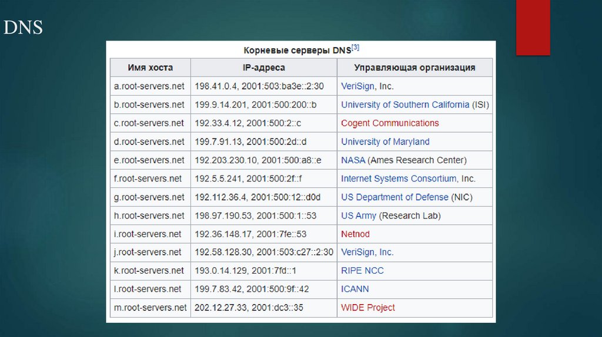Click '(NIC)' text after US Department of Defense

[461, 197]
